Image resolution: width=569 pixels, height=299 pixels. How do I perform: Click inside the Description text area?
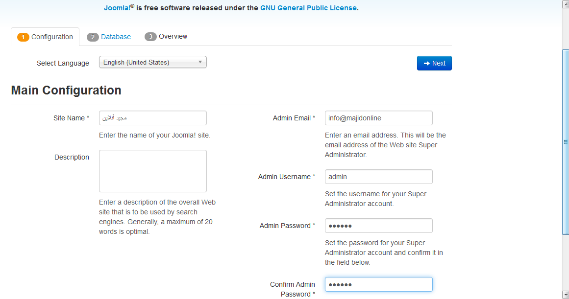tap(153, 171)
